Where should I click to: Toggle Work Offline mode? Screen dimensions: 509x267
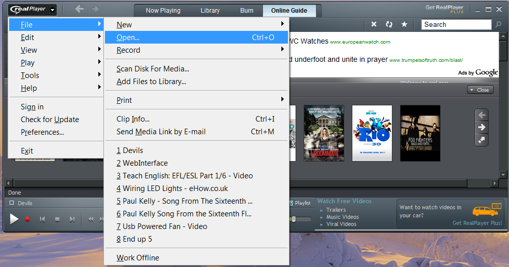point(196,258)
